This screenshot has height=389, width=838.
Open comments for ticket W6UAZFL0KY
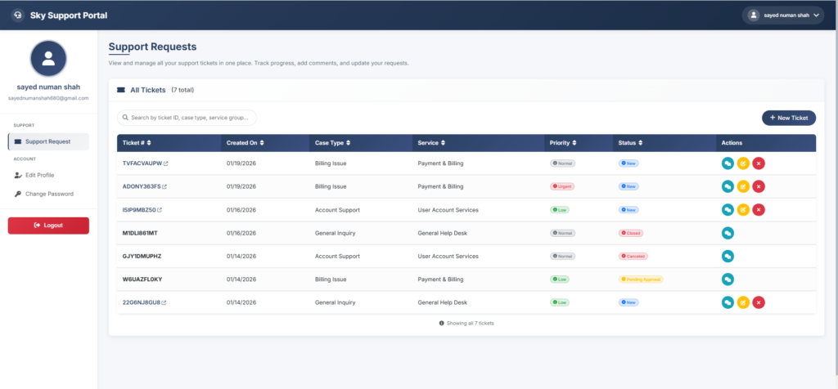(x=728, y=279)
